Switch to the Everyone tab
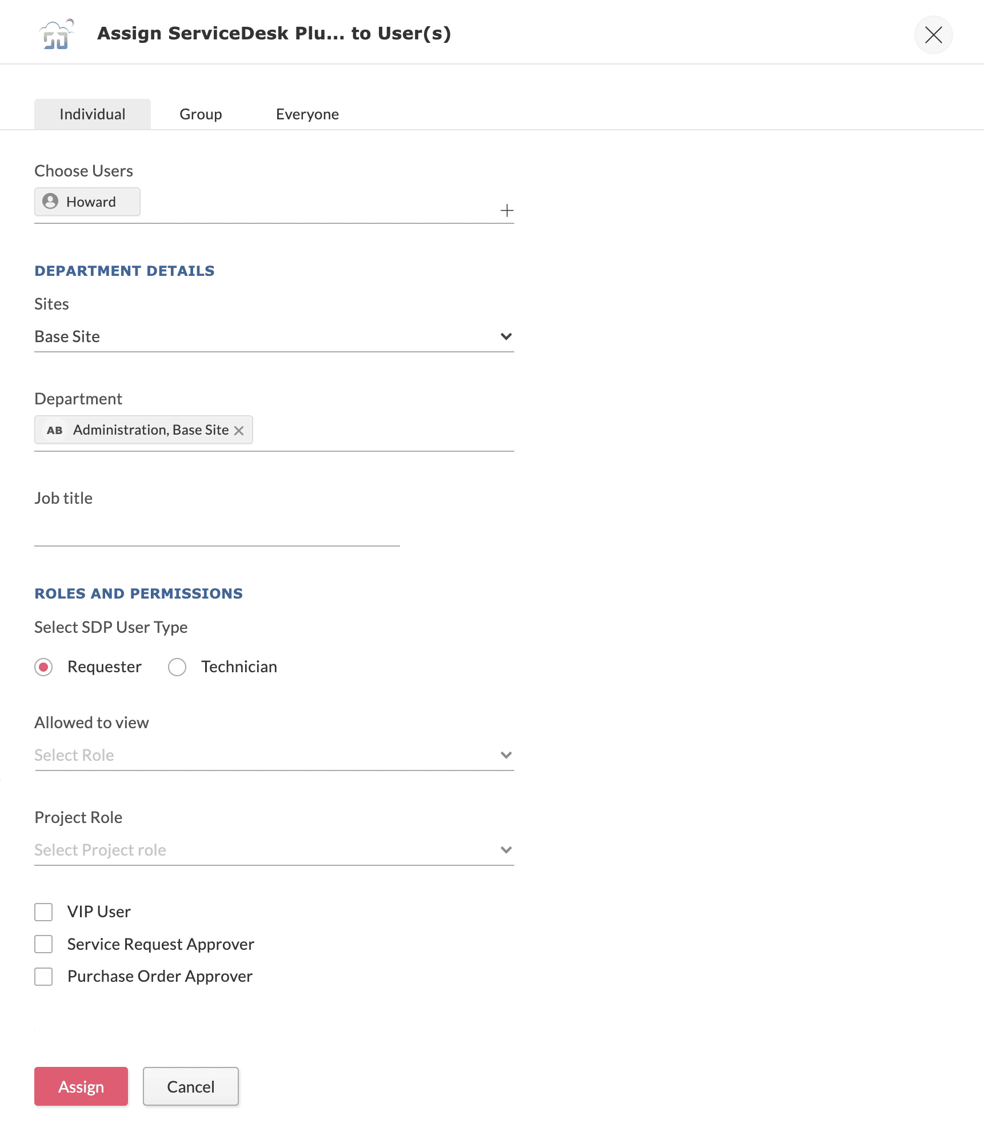Screen dimensions: 984x1140 point(307,114)
